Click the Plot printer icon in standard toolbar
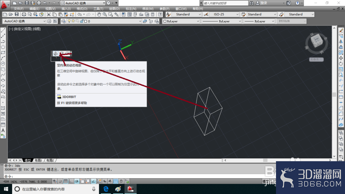Screen dimensions: 345x194 coord(24,14)
